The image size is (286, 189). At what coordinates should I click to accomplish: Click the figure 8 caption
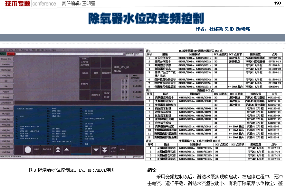coord(72,170)
